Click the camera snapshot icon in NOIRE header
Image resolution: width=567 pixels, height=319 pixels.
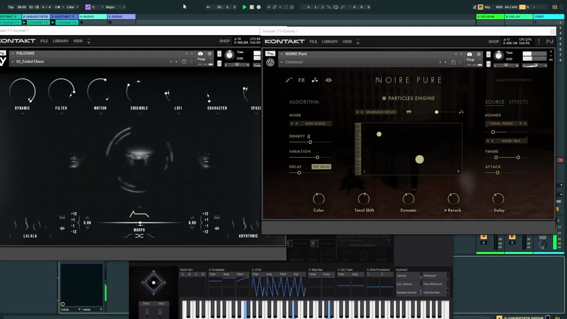[470, 54]
